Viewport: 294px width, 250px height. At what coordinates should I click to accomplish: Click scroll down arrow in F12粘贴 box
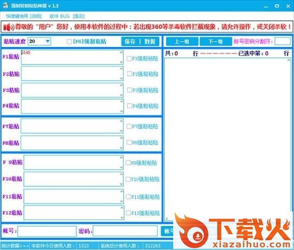tap(122, 217)
